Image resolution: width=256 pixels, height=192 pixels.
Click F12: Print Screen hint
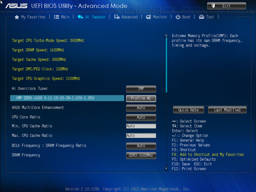189,169
